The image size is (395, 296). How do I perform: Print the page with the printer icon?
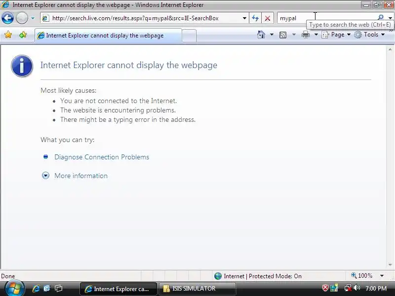[306, 35]
